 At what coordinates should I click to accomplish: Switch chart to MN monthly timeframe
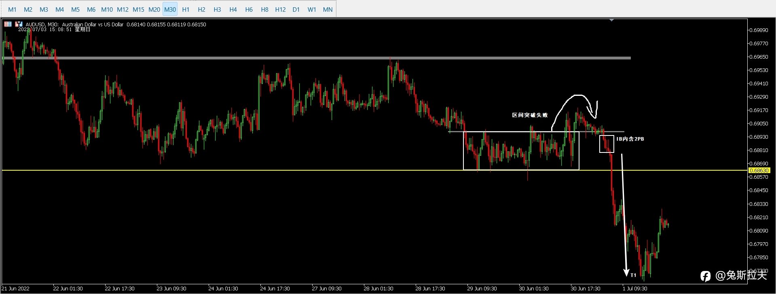click(328, 9)
